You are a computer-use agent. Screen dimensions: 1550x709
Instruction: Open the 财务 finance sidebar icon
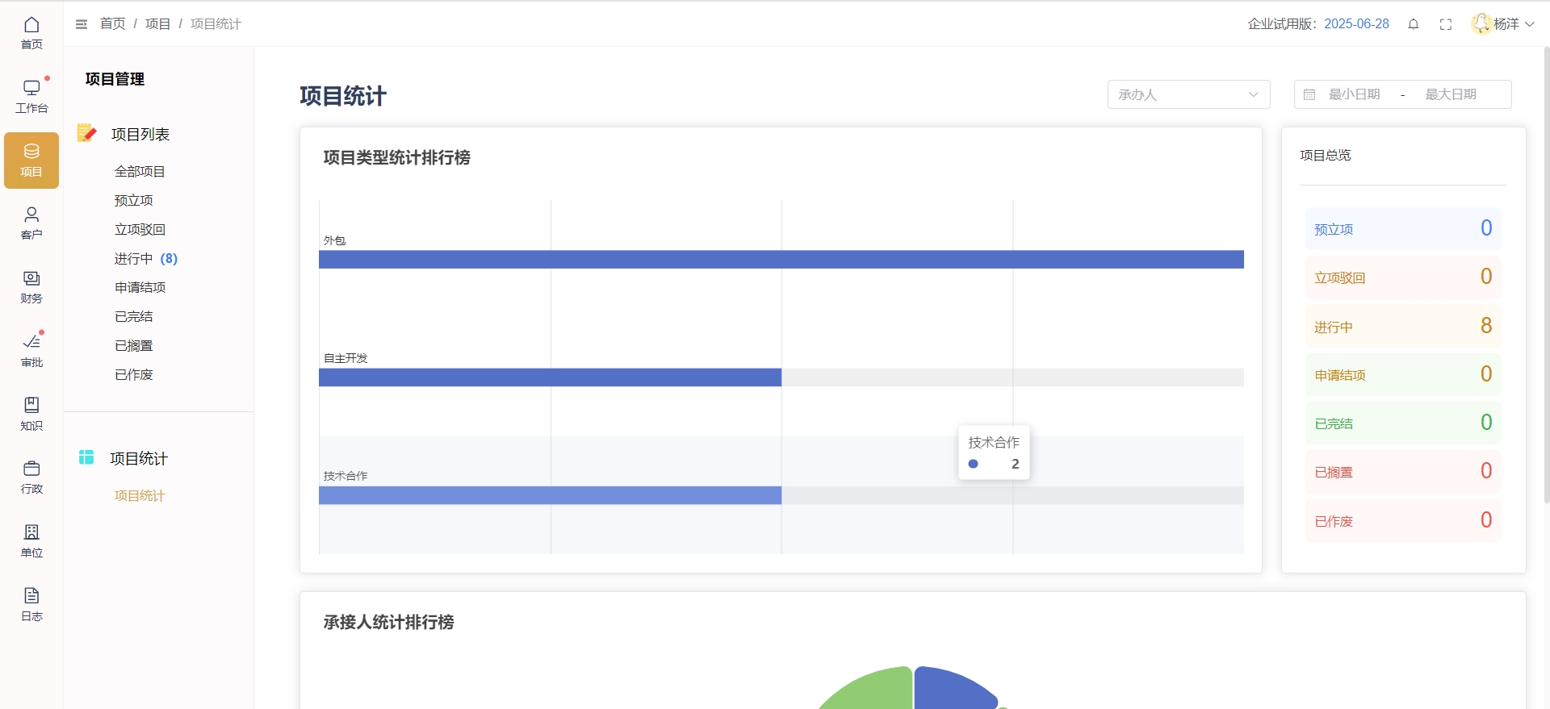tap(31, 286)
